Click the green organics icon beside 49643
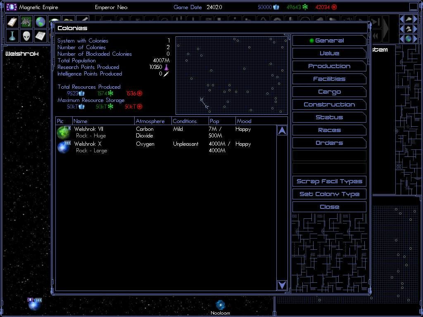The image size is (423, 317). (305, 7)
